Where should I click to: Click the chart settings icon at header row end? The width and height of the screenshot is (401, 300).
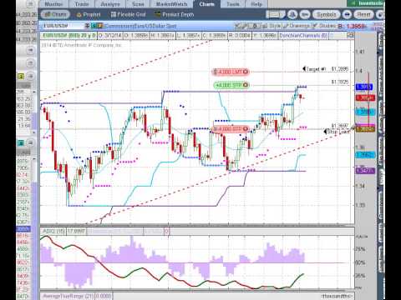(x=350, y=35)
